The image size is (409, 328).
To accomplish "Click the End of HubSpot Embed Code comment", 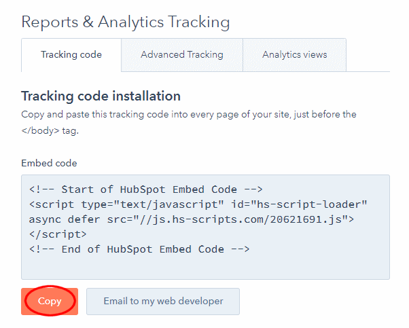I will [x=139, y=249].
